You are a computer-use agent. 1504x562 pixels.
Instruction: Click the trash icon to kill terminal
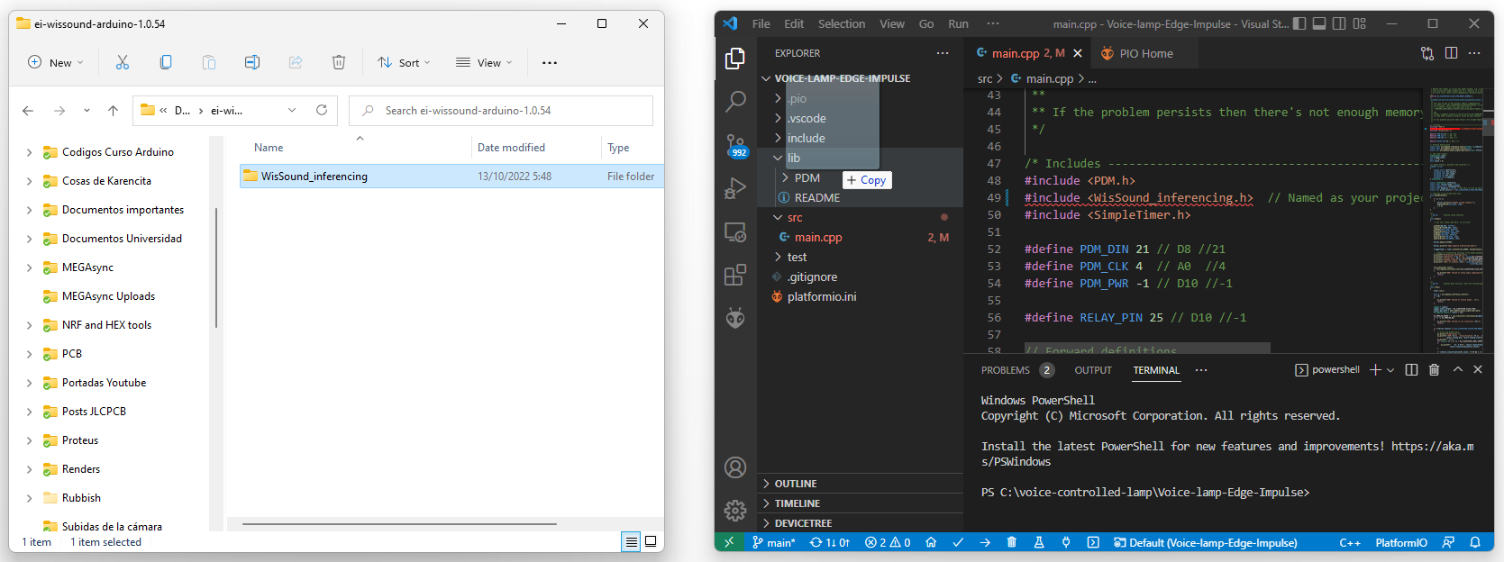click(x=1434, y=370)
